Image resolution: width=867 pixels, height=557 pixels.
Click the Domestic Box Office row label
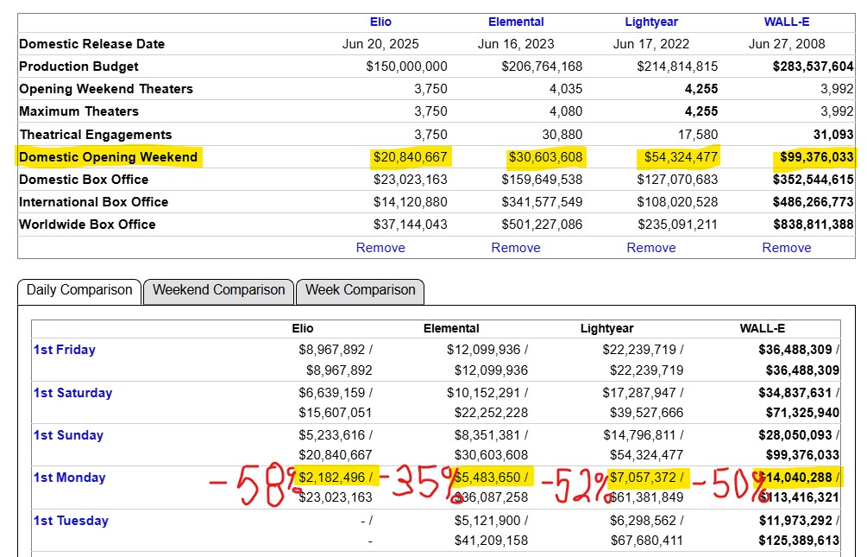(x=84, y=180)
